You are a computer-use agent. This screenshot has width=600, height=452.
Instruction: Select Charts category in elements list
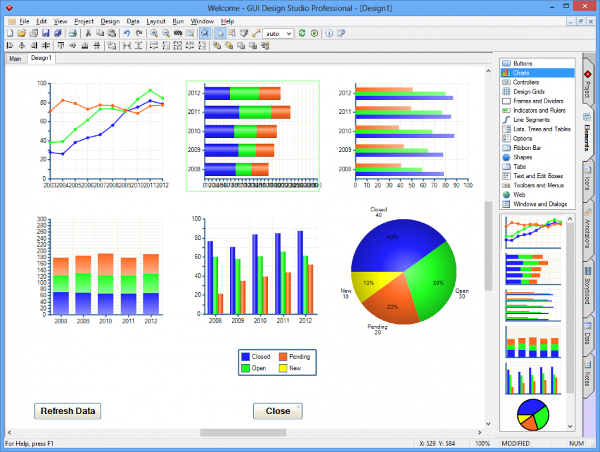pos(537,73)
